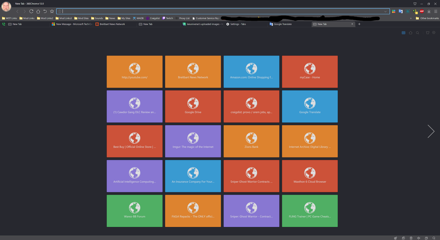Screen dimensions: 440x240
Task: Click the home icon on new tab page
Action: (410, 33)
